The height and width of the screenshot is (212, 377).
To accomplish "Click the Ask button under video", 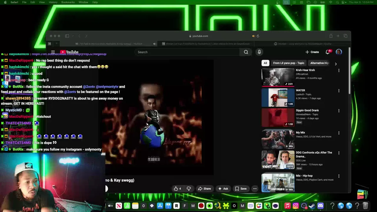I will (223, 189).
